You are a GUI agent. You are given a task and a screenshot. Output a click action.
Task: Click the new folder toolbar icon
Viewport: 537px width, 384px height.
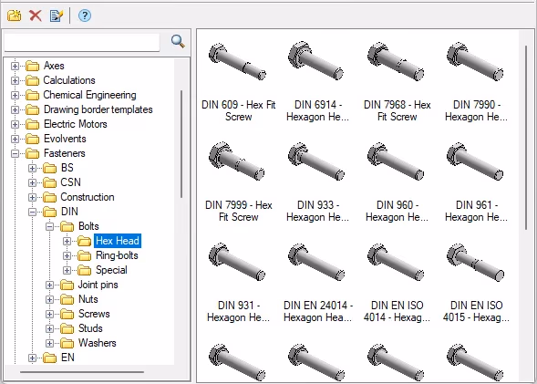15,16
